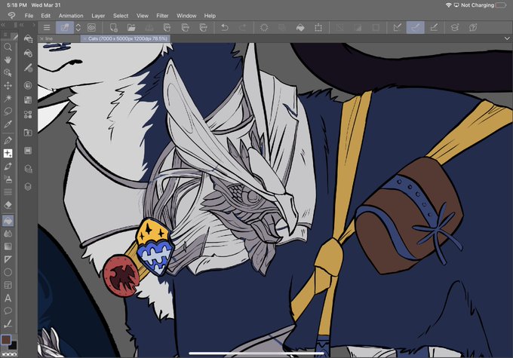Image resolution: width=513 pixels, height=358 pixels.
Task: Select the Lasso selection tool
Action: point(8,112)
